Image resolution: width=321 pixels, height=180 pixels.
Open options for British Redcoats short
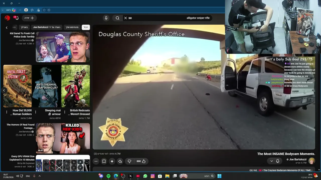pos(65,112)
